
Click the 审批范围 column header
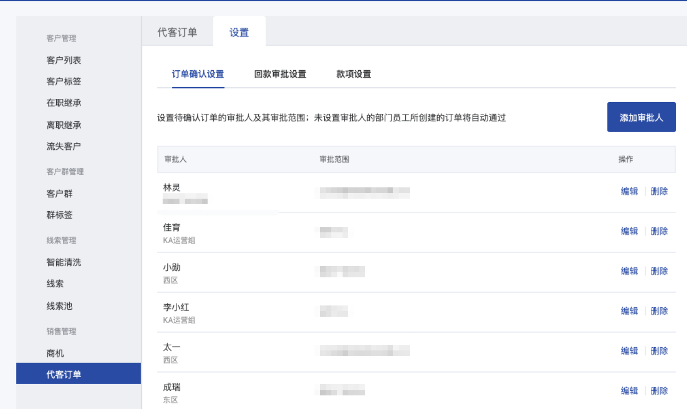334,159
